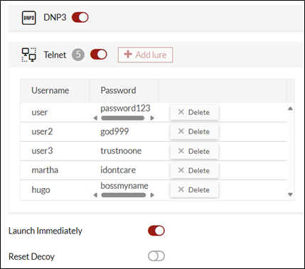The image size is (305, 269).
Task: Click the password 'trustnoone'
Action: coord(121,151)
